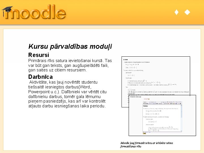Open the upper Division page screenshot thumbnail
Viewport: 204px width, 153px height.
(156, 76)
